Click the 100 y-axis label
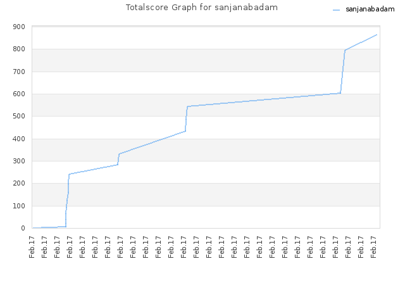 pos(19,206)
